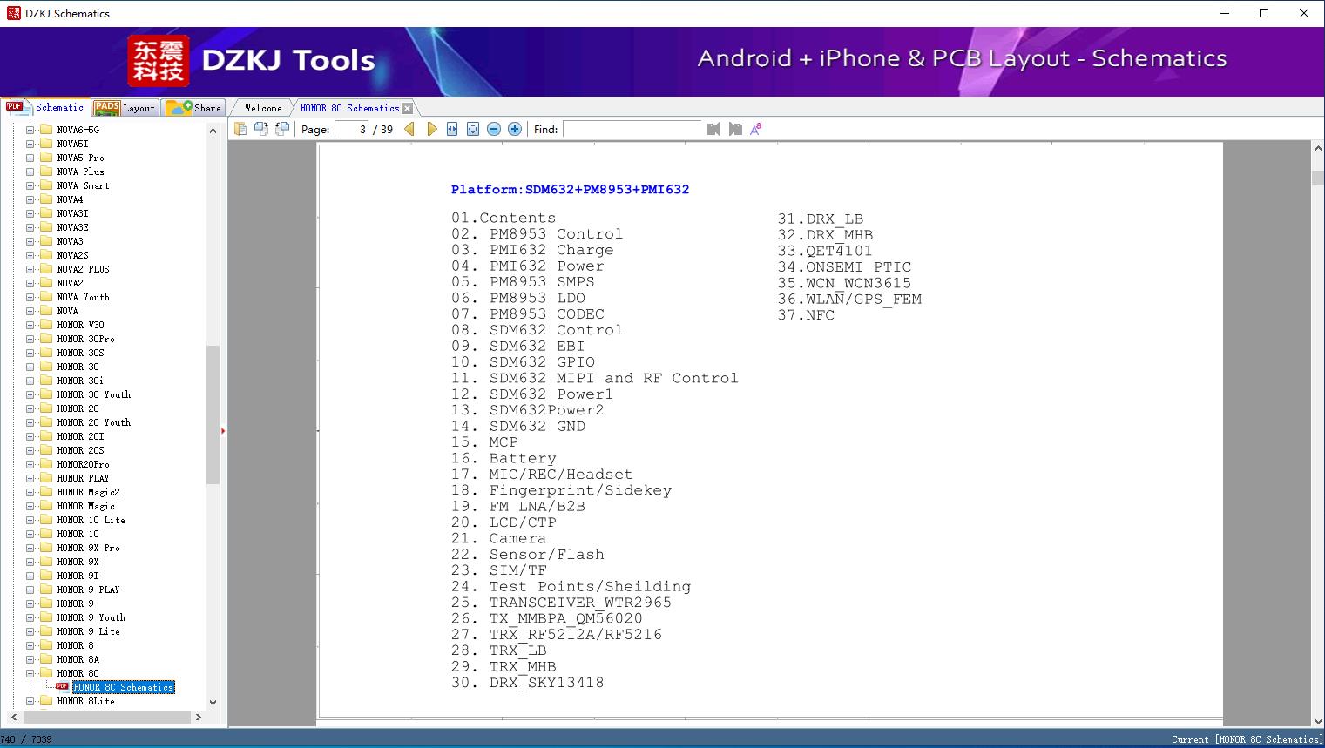This screenshot has height=748, width=1325.
Task: Click the Find text field
Action: 632,129
